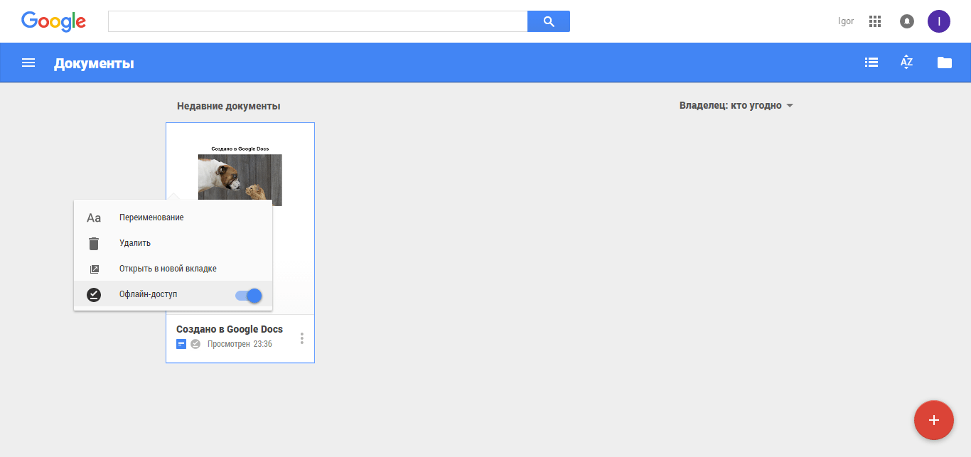The image size is (971, 457).
Task: Expand the Владелец: кто угодно dropdown
Action: pyautogui.click(x=736, y=106)
